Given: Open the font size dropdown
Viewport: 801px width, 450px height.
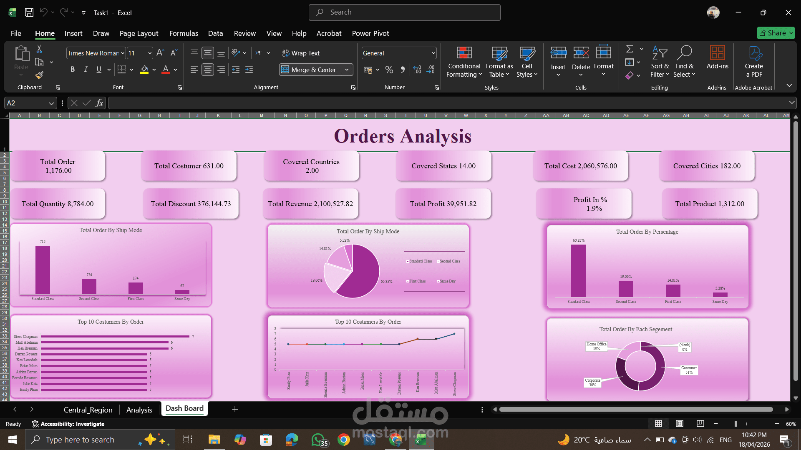Looking at the screenshot, I should coord(150,53).
